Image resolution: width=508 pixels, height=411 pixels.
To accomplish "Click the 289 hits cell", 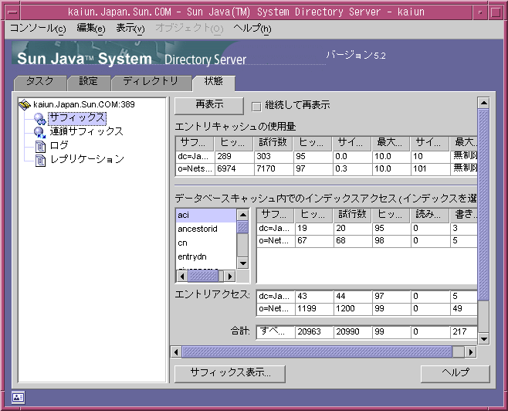I will [x=234, y=157].
